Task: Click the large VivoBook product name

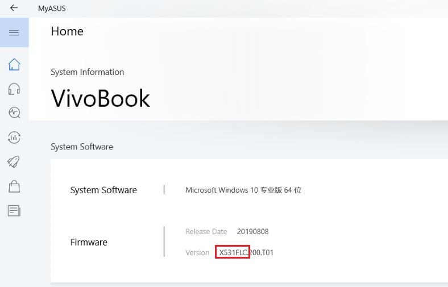Action: 100,98
